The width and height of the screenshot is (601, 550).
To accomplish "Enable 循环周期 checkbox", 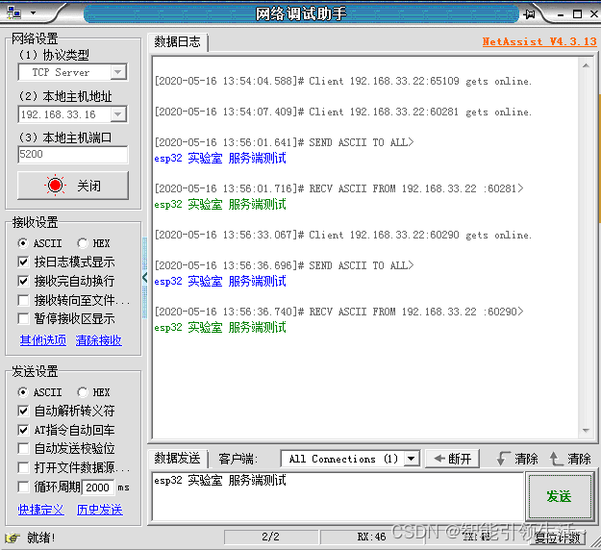I will tap(23, 487).
